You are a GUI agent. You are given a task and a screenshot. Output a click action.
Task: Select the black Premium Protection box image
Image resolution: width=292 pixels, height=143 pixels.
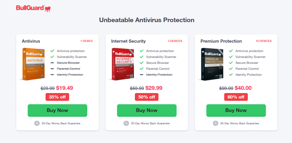[x=212, y=64]
